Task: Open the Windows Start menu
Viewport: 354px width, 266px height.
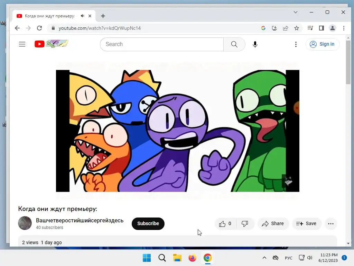Action: point(147,258)
